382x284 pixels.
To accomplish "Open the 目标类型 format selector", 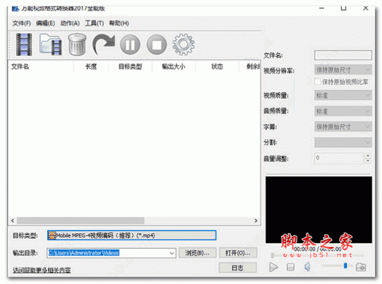I will point(132,235).
